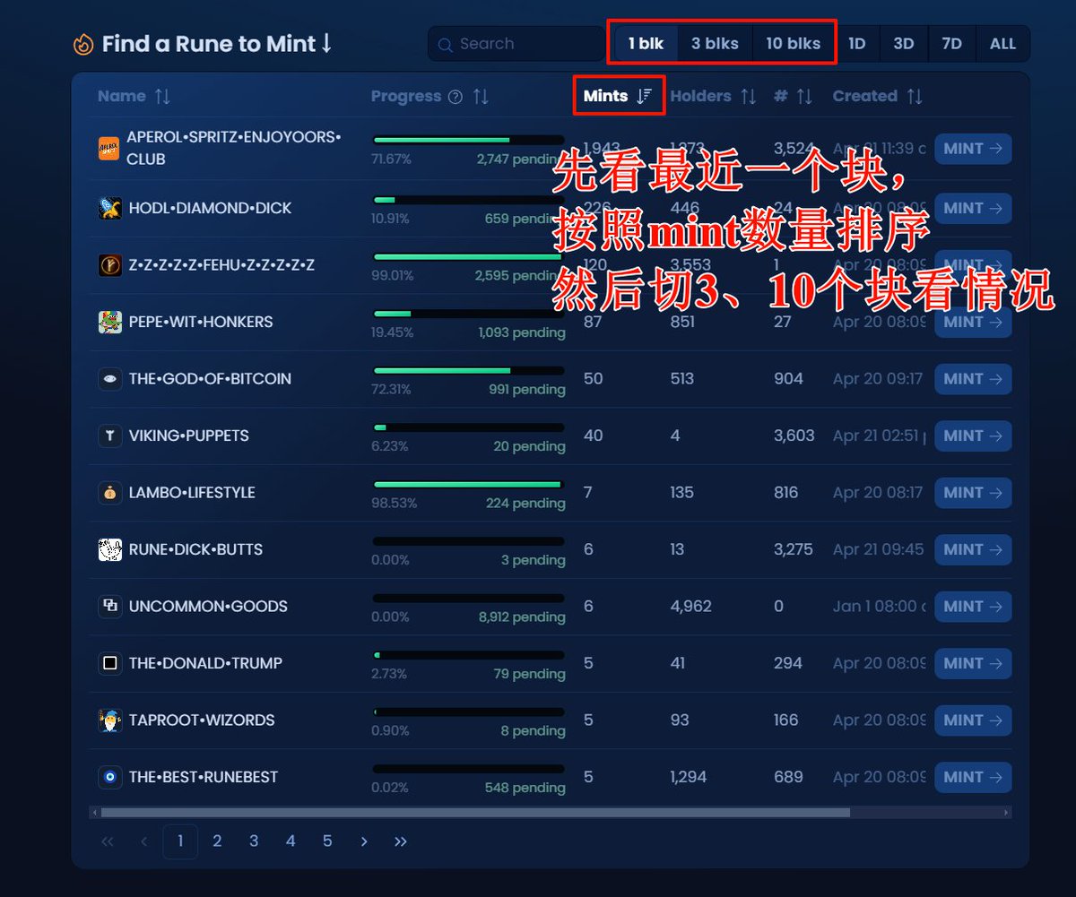Go to page 5
The width and height of the screenshot is (1076, 897).
point(327,841)
